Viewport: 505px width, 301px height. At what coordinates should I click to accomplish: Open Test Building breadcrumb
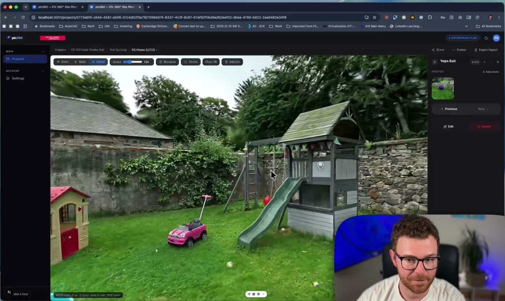(x=118, y=50)
